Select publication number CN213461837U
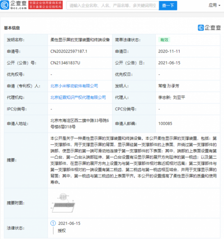The width and height of the screenshot is (224, 239). tap(65, 63)
